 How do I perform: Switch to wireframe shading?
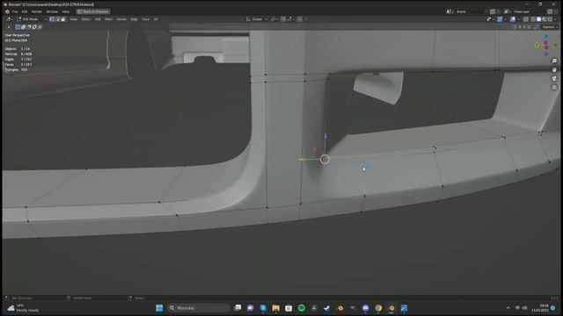click(x=533, y=19)
